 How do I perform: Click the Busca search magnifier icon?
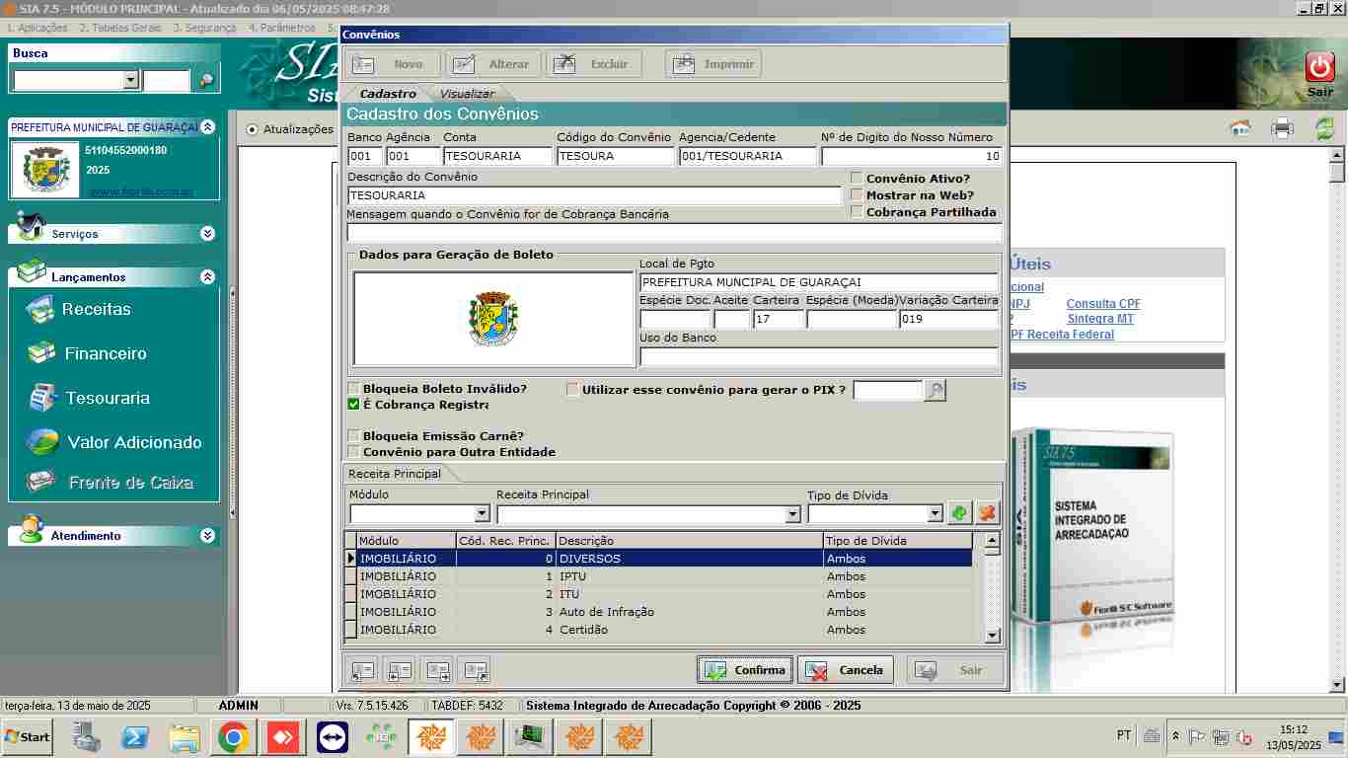point(206,81)
